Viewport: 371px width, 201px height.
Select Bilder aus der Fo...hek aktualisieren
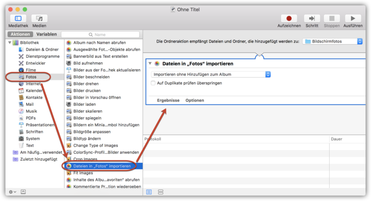point(107,70)
